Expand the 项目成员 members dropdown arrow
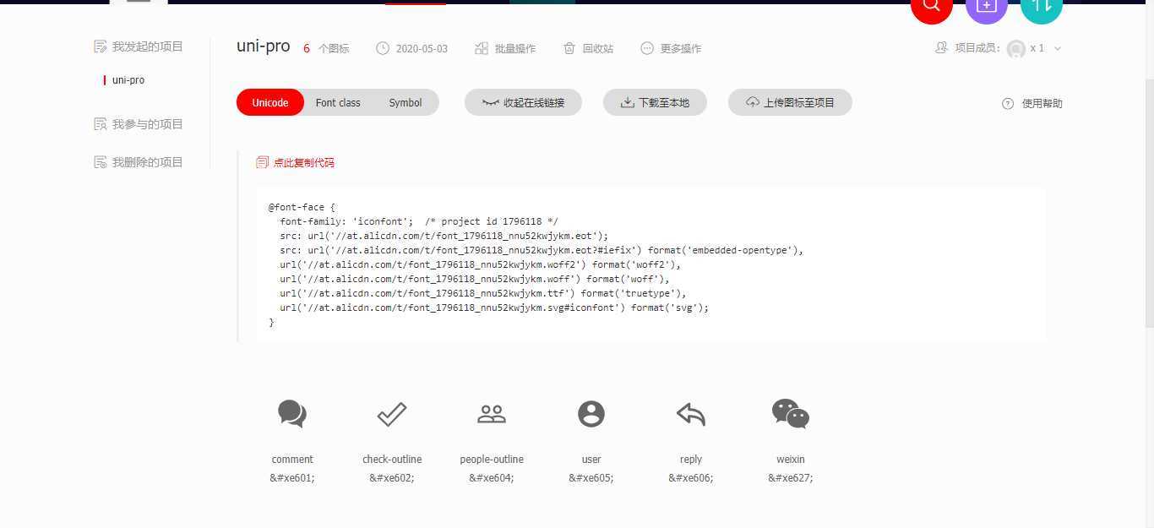 (1058, 48)
